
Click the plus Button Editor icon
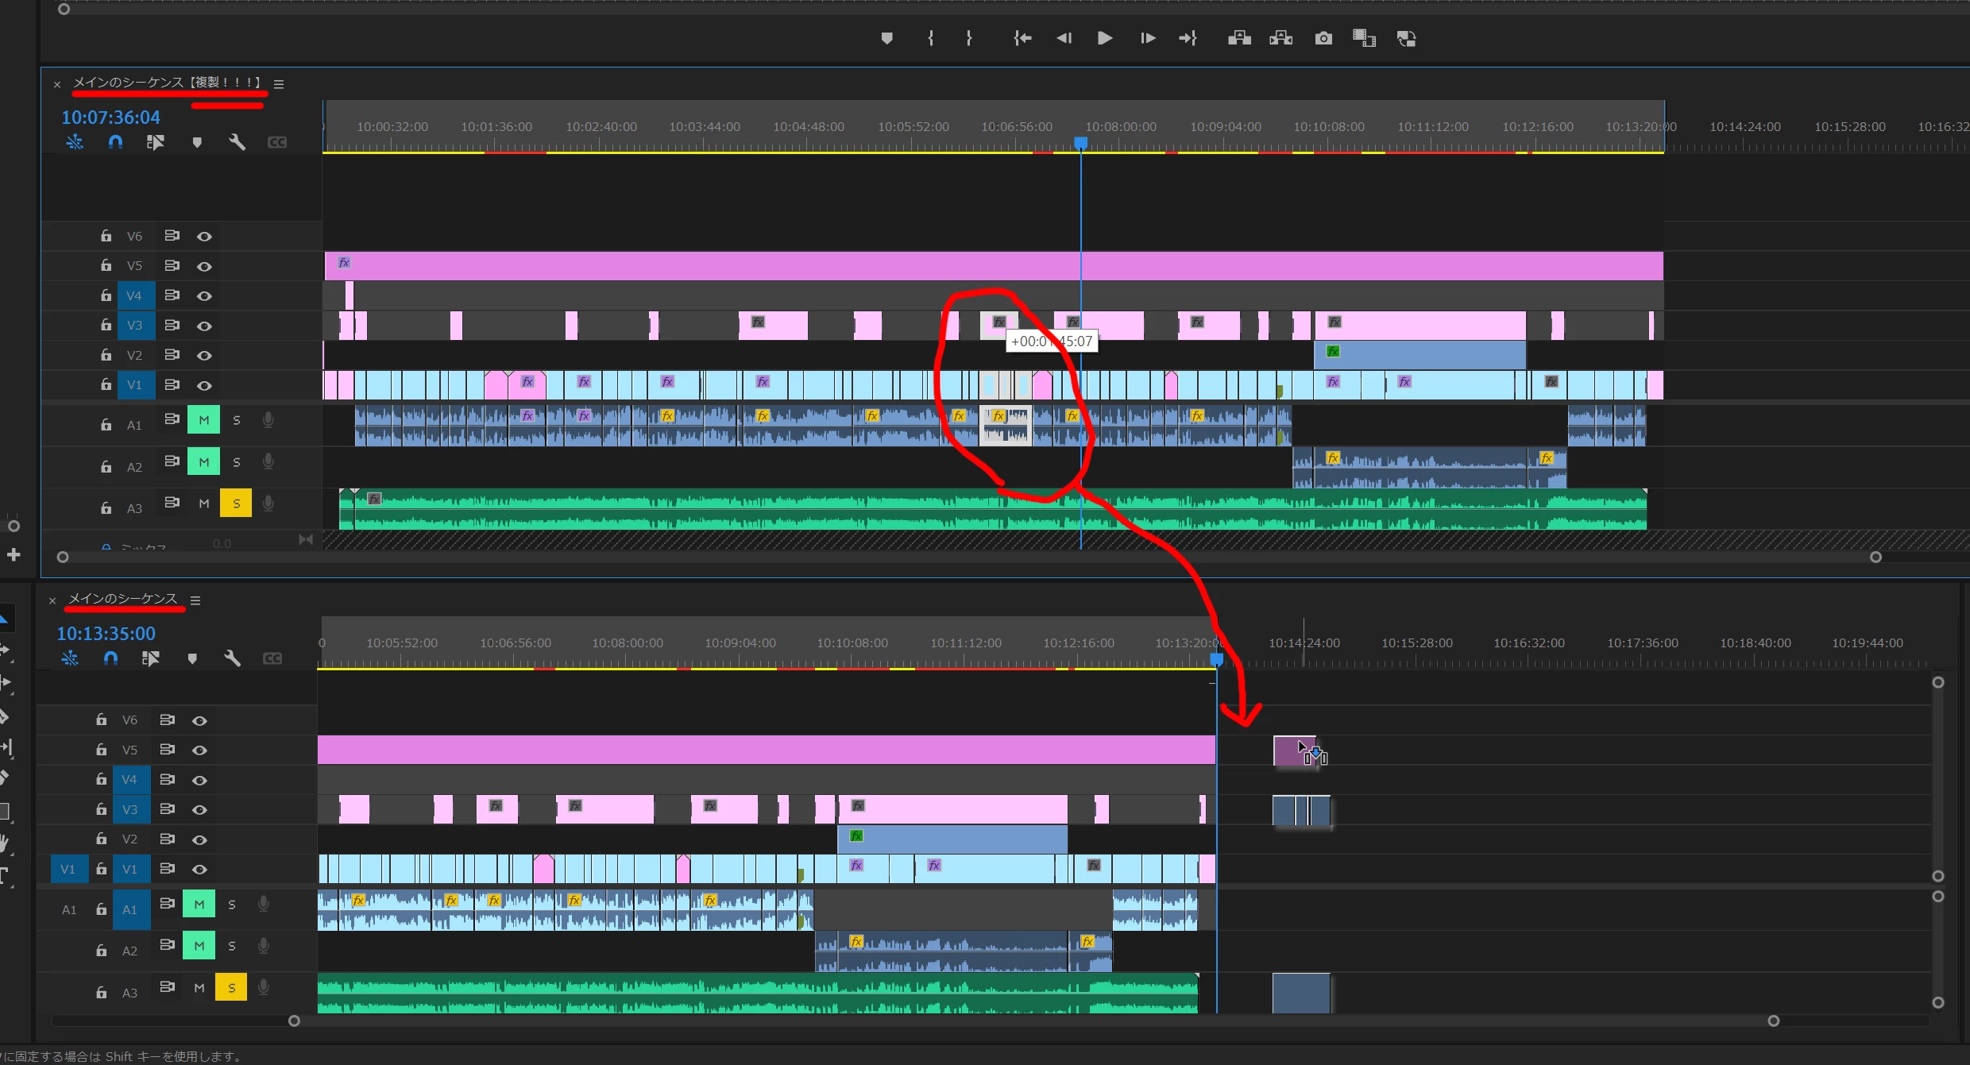click(14, 554)
